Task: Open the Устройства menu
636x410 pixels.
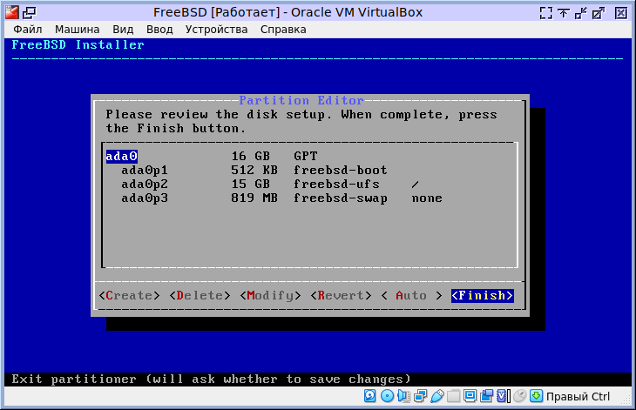Action: [x=216, y=30]
